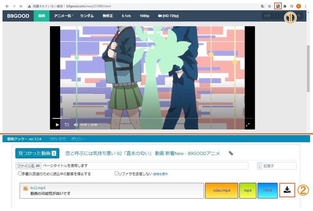Image resolution: width=313 pixels, height=211 pixels.
Task: Click the video/mp4 label
Action: pyautogui.click(x=221, y=190)
